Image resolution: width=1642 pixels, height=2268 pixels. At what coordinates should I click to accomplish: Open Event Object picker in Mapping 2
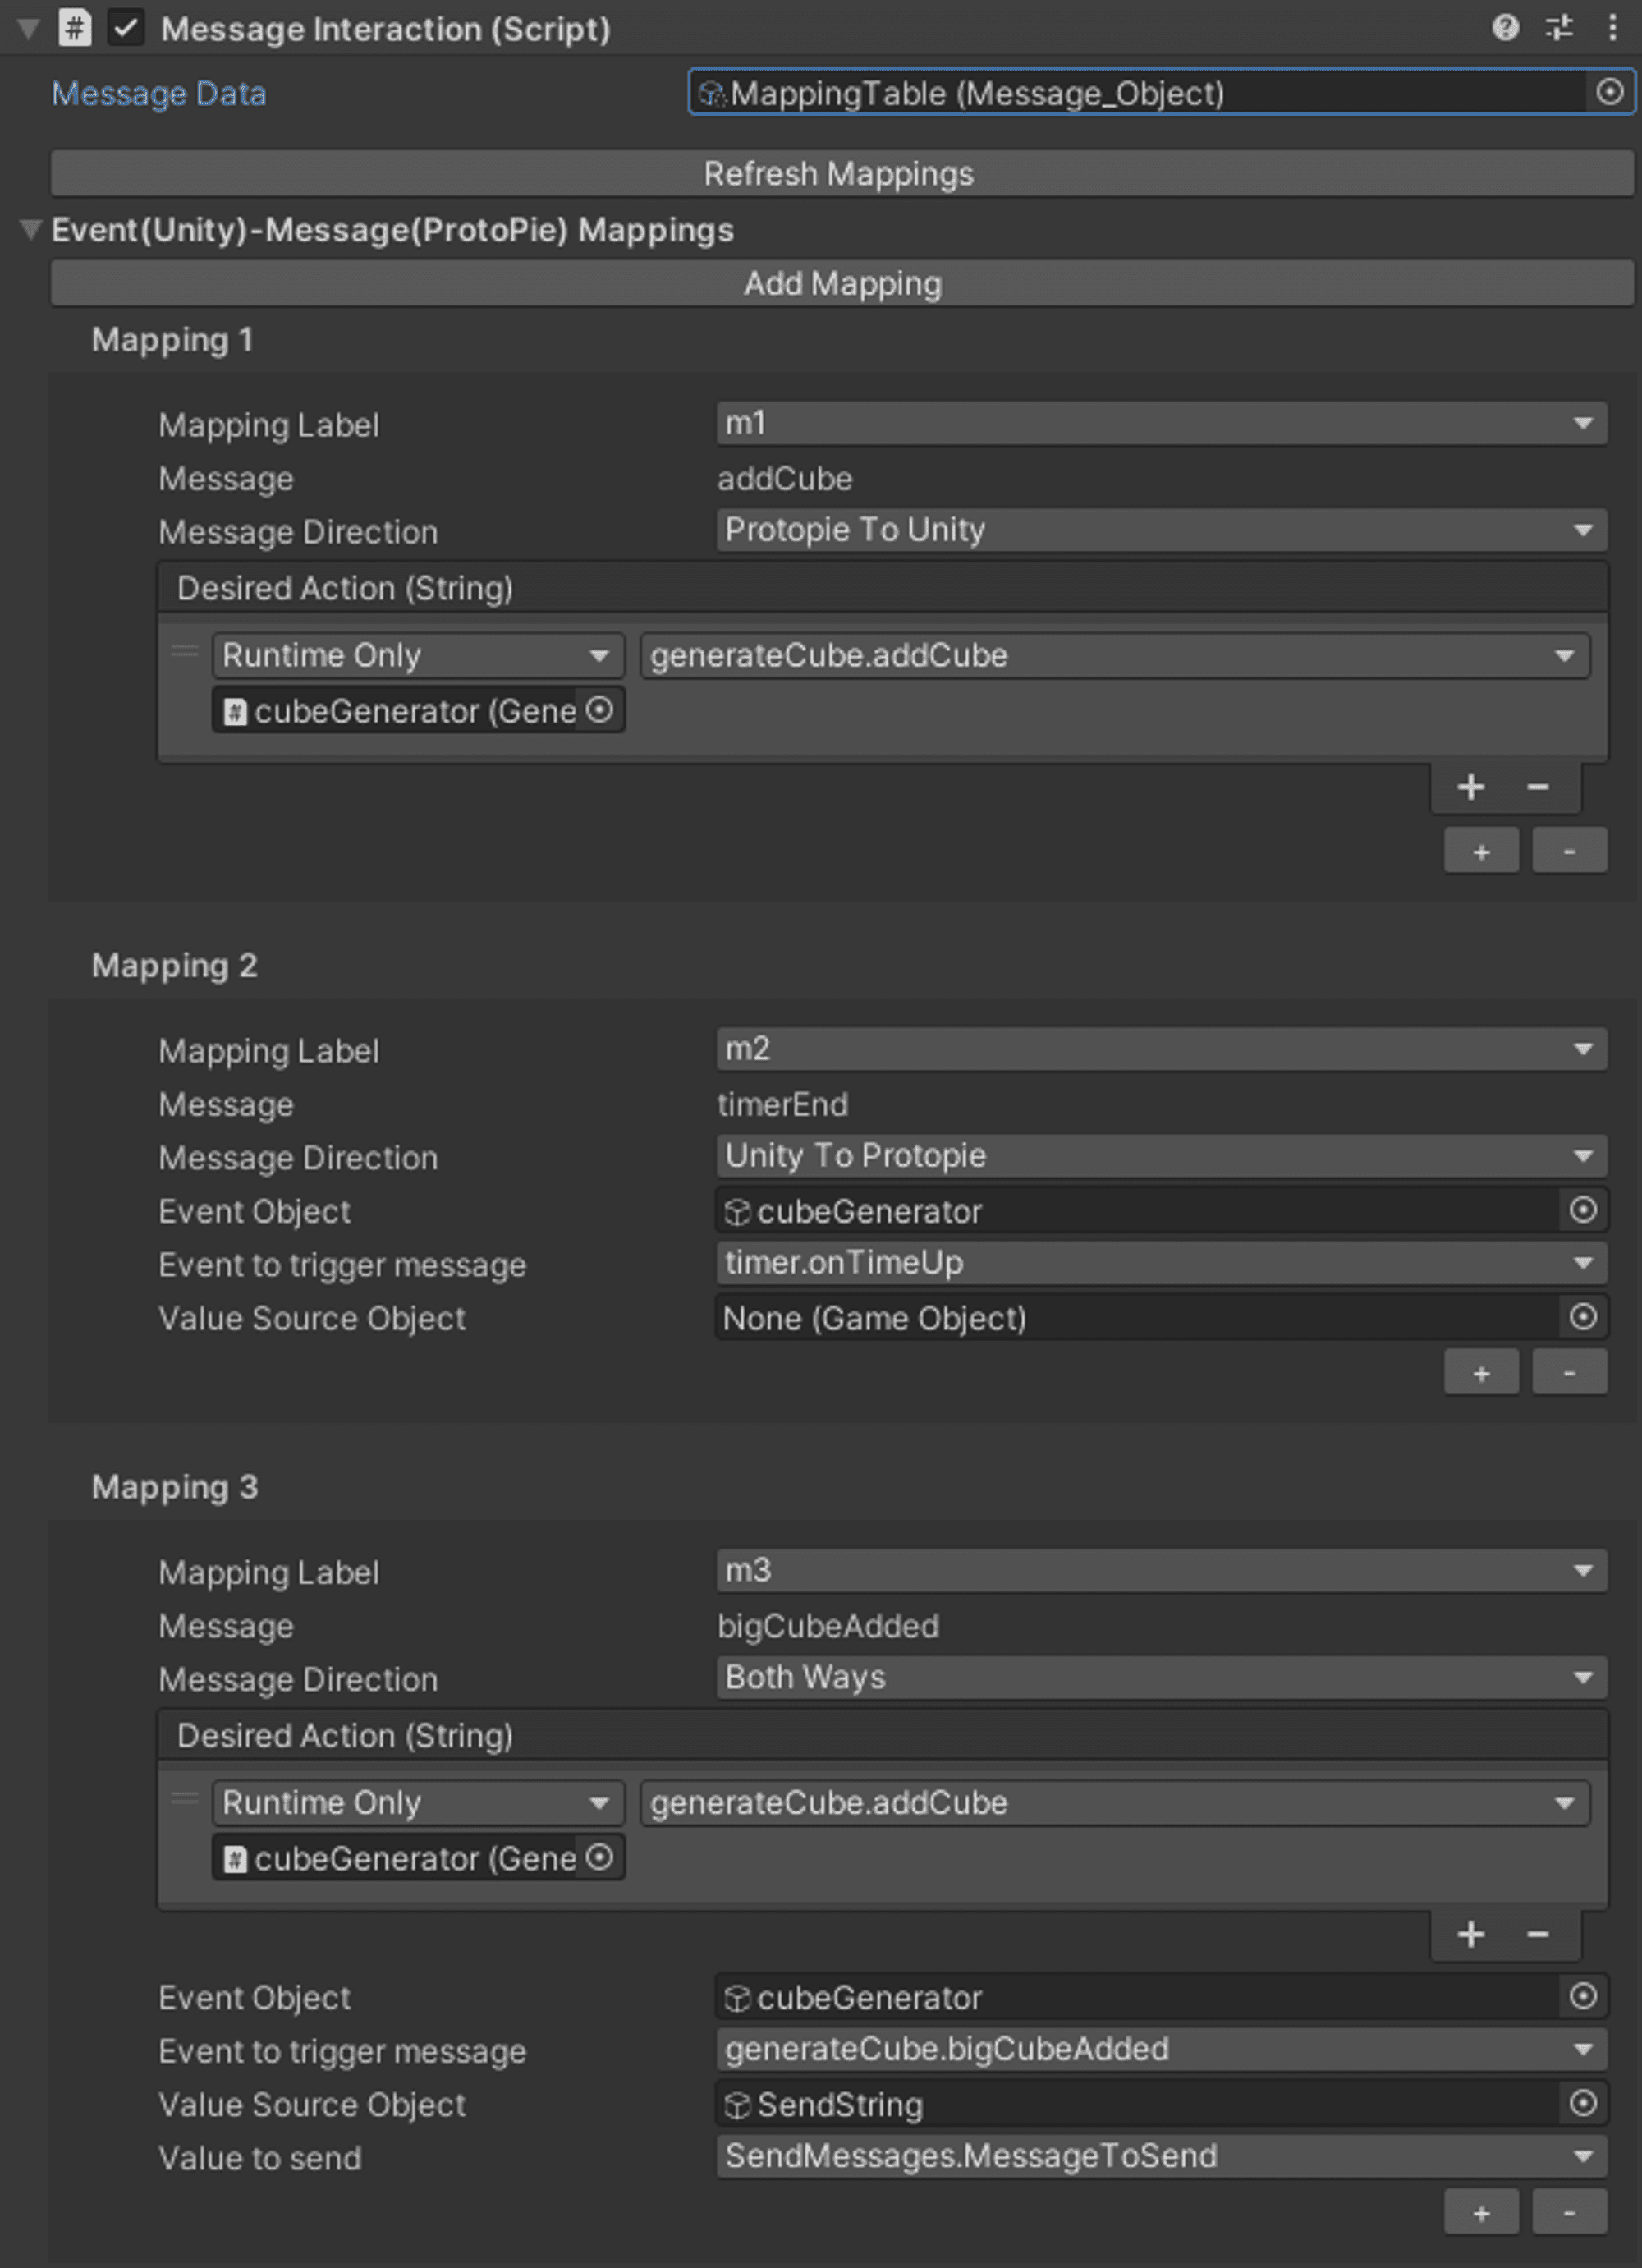(x=1583, y=1211)
